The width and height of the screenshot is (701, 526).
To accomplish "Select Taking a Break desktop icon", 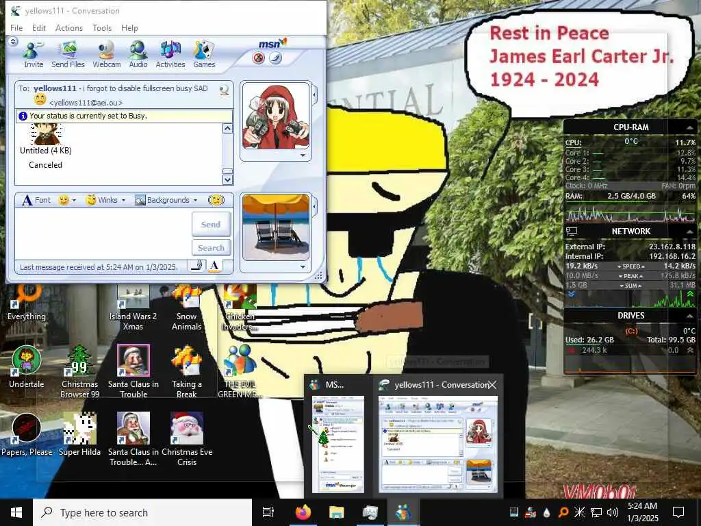I will tap(186, 372).
